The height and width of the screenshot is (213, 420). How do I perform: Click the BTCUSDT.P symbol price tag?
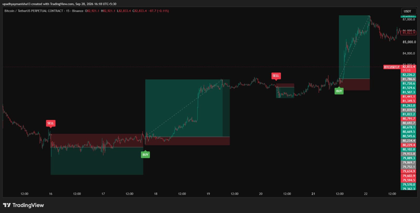[392, 67]
